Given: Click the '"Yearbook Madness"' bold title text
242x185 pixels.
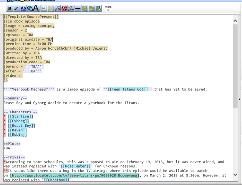Looking at the screenshot, I should [x=29, y=89].
